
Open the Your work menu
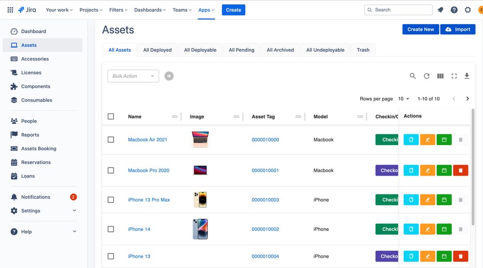point(59,10)
